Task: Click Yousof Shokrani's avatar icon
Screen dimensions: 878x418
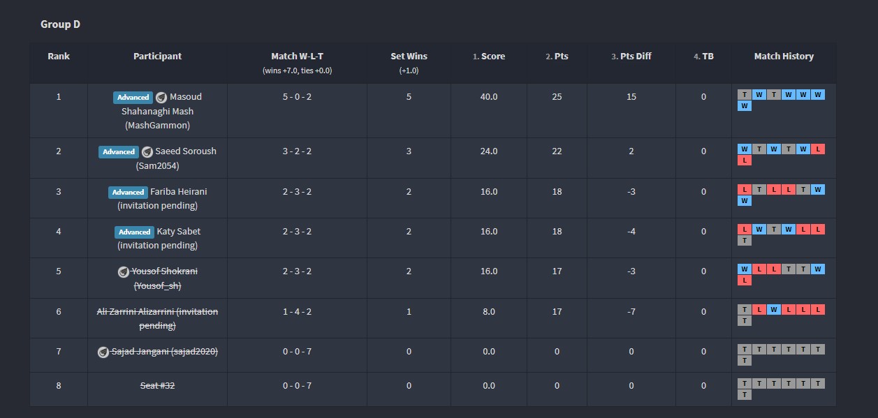Action: coord(123,271)
